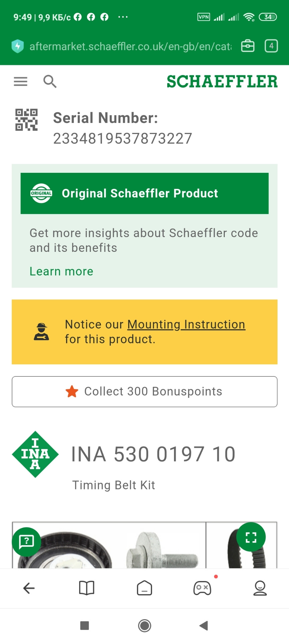Tap the address bar URL field

(x=130, y=46)
